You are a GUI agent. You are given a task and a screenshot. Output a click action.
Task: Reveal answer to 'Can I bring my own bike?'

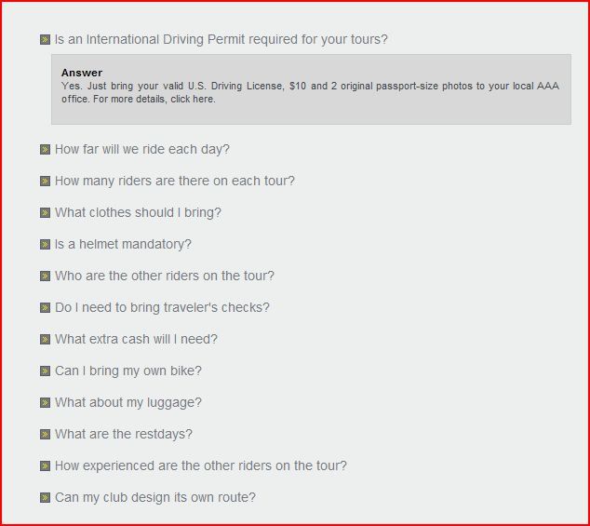click(x=127, y=371)
